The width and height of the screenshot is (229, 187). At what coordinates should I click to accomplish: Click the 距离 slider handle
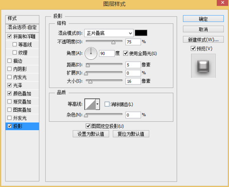88,65
